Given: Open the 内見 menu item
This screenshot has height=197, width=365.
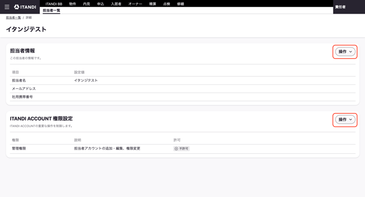Looking at the screenshot, I should [87, 4].
